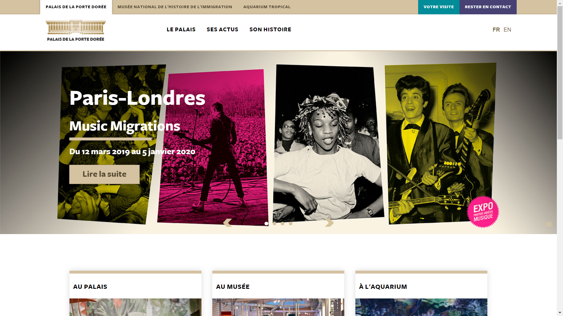Open the Palais de la Porte Dorée tab

(x=76, y=7)
